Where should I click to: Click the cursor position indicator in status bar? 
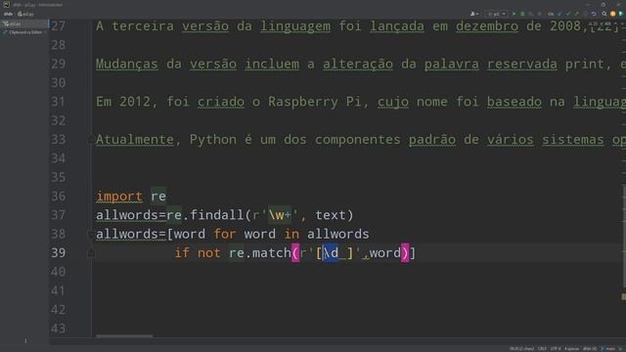click(521, 349)
